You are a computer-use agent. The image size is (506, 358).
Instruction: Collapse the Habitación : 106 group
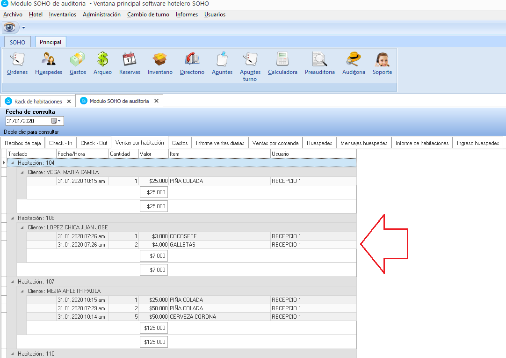[12, 218]
